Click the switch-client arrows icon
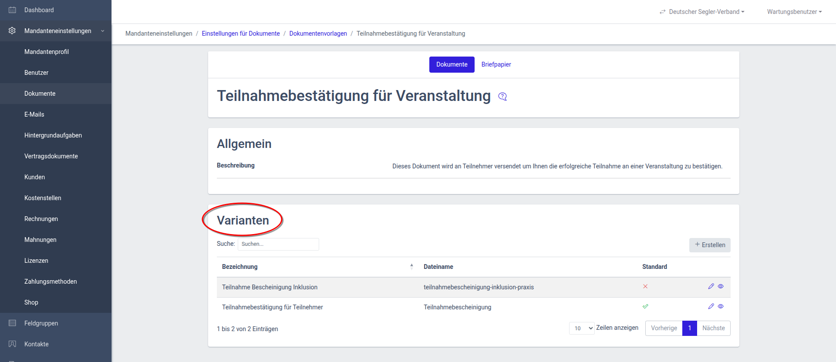Viewport: 836px width, 362px height. coord(662,12)
